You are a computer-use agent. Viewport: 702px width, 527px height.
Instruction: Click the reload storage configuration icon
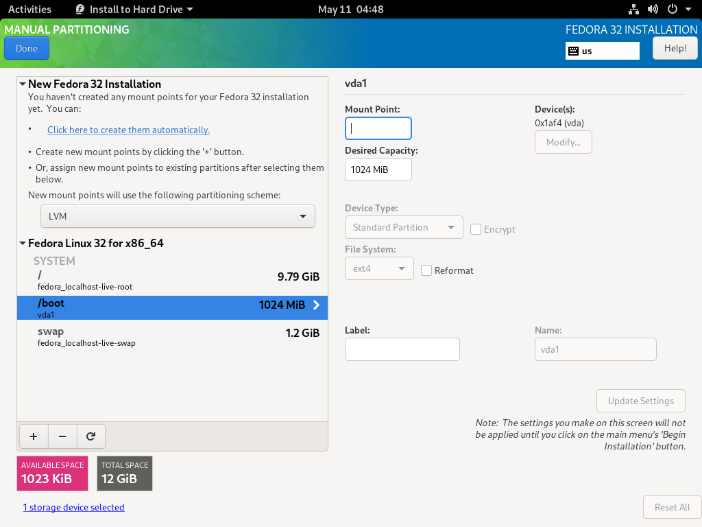coord(91,436)
